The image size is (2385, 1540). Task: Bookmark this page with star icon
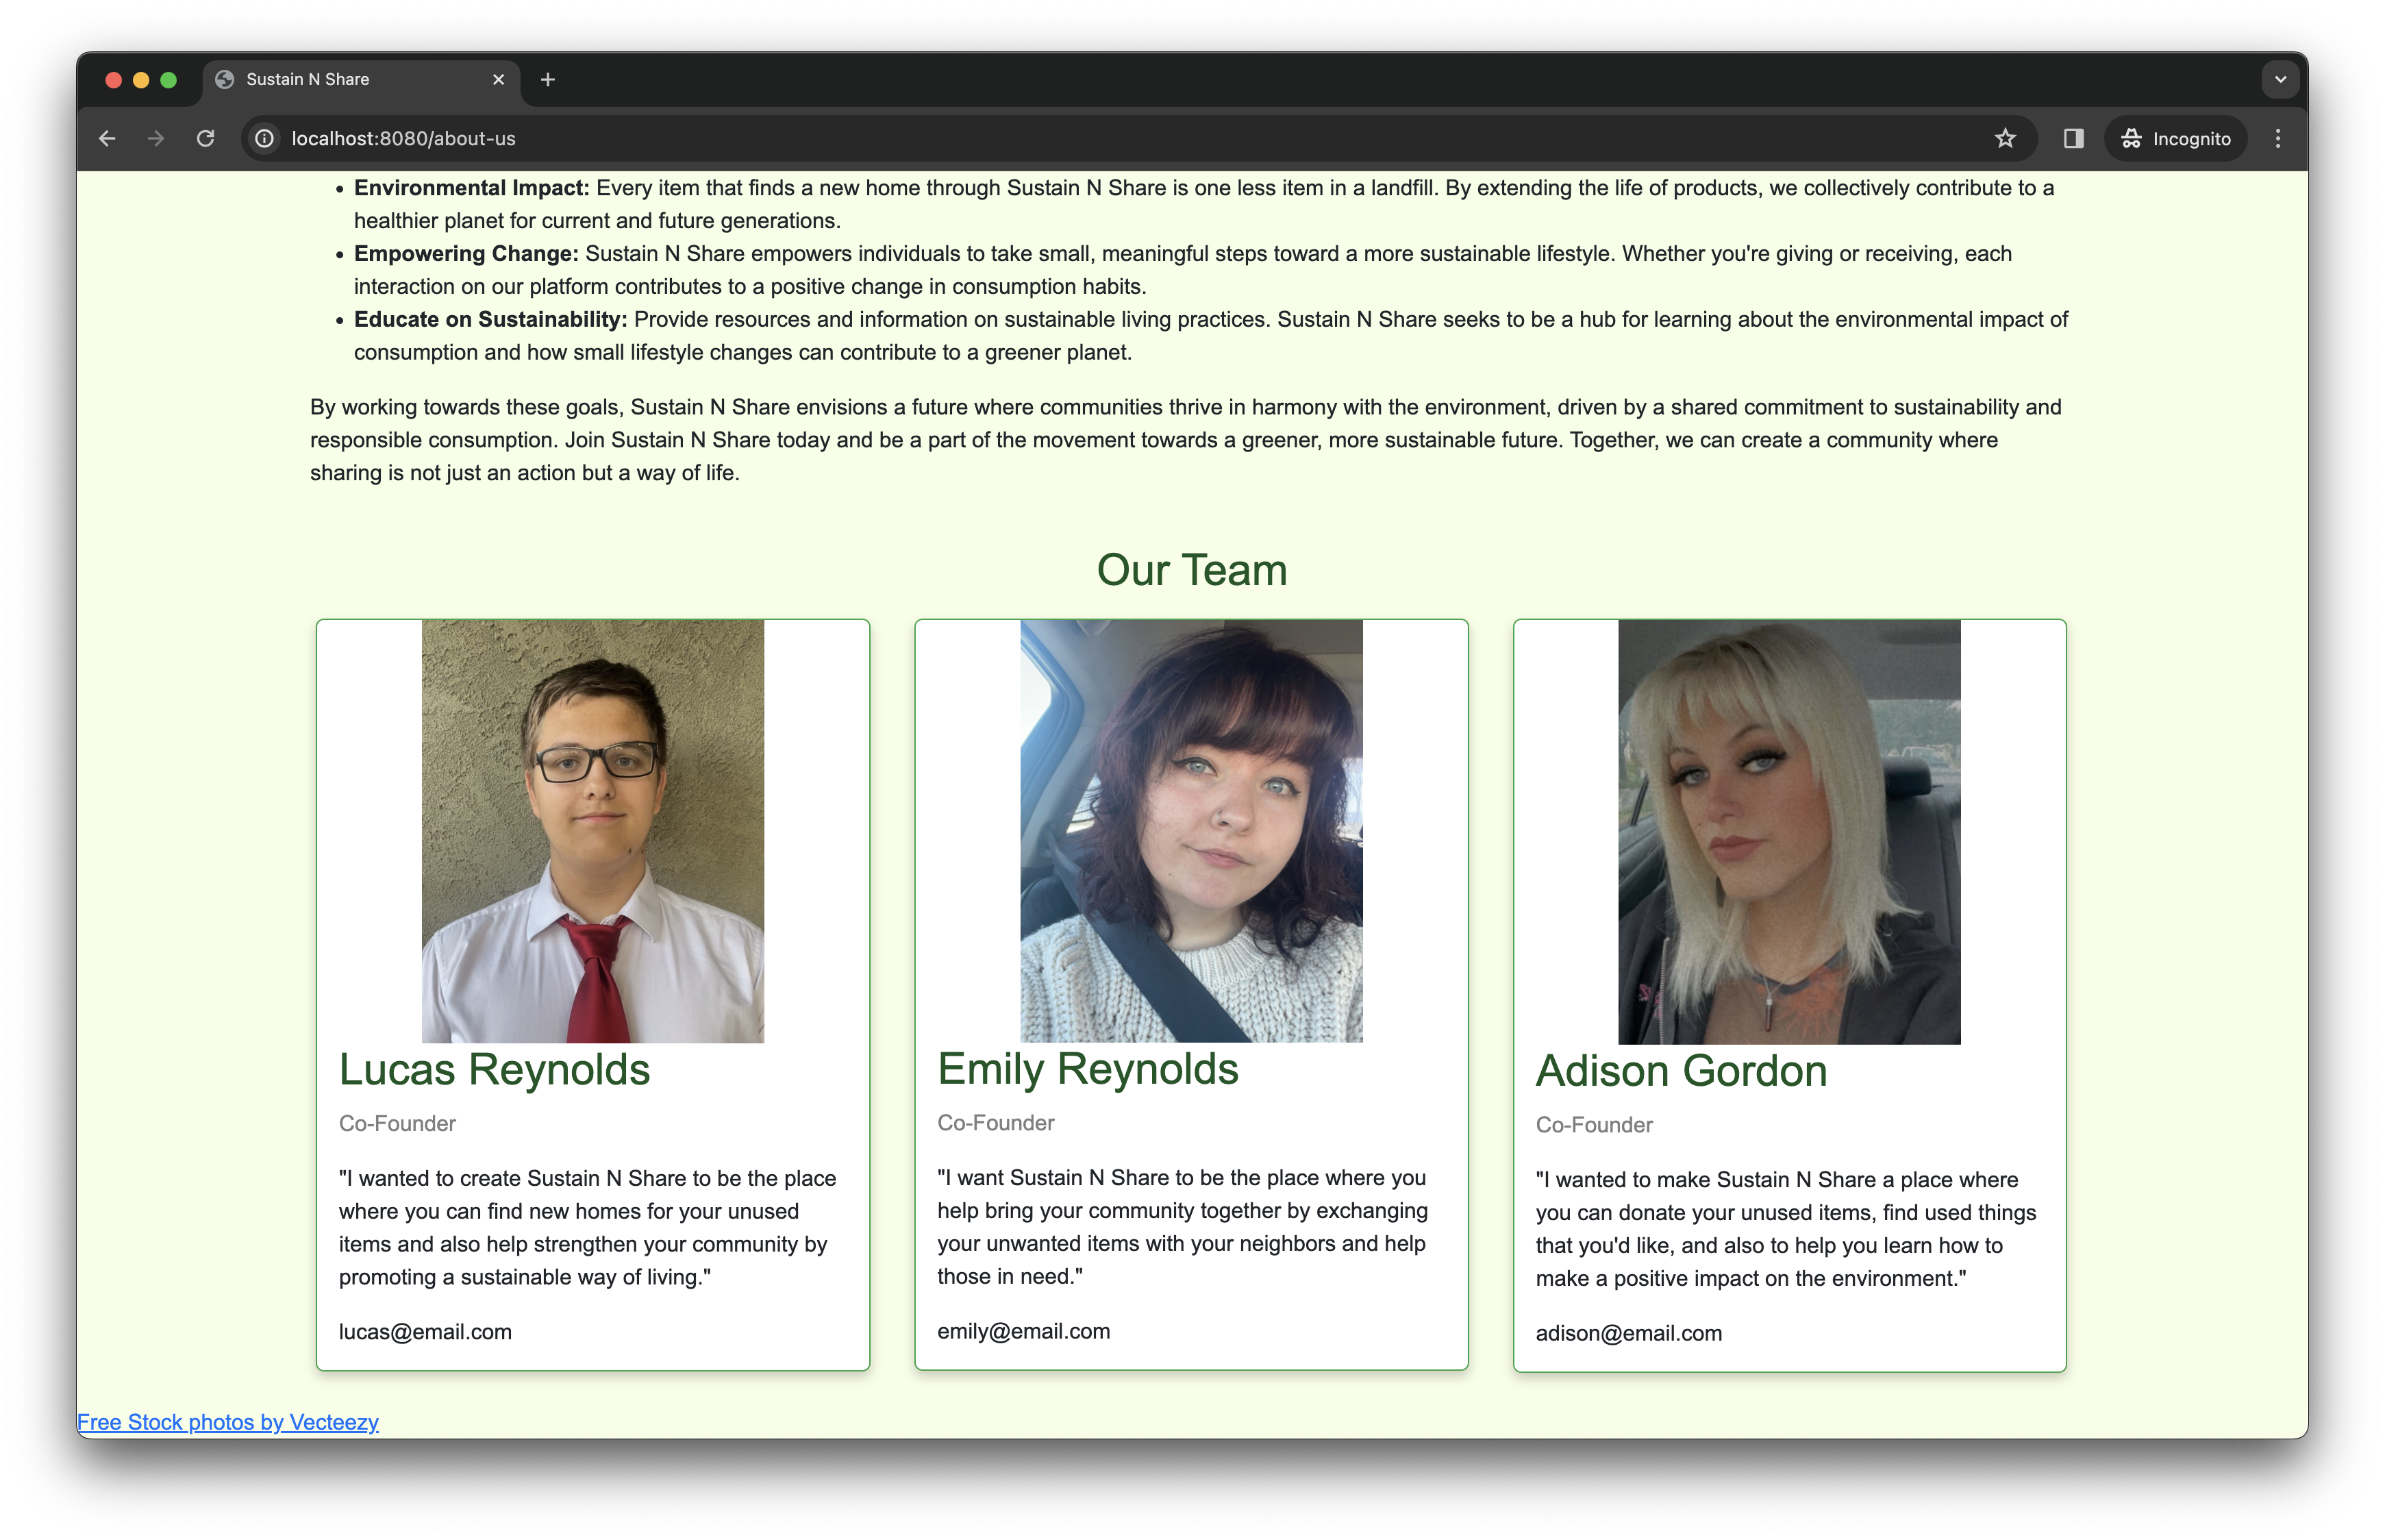click(2005, 139)
